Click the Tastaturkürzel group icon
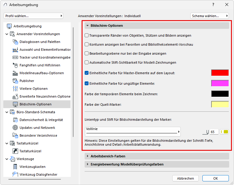 pyautogui.click(x=12, y=143)
